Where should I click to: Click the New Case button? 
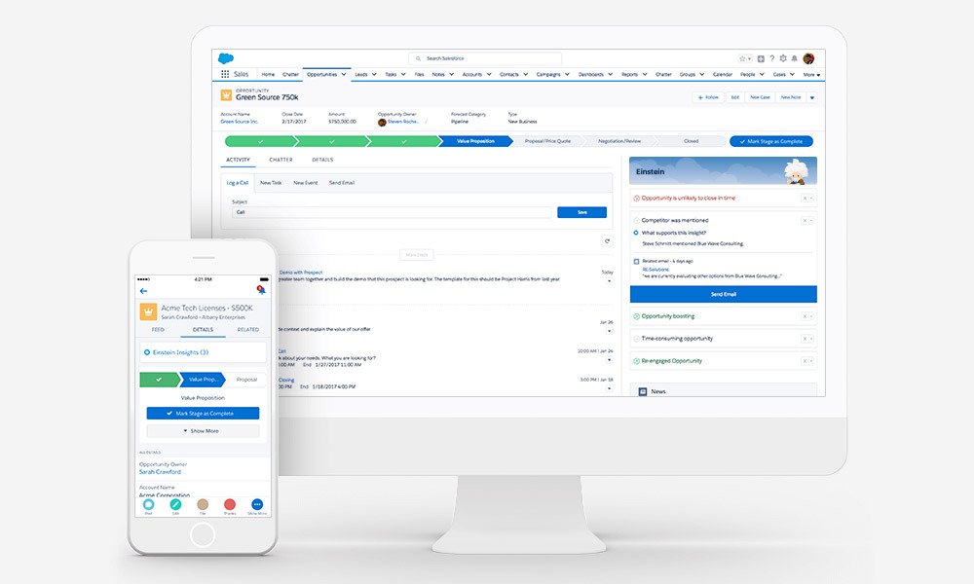(760, 97)
